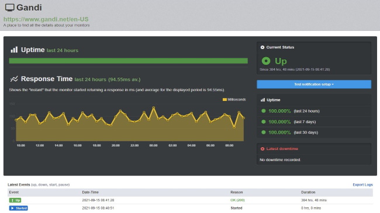
Task: Click the 100.000% last 24 hours value
Action: pos(279,111)
